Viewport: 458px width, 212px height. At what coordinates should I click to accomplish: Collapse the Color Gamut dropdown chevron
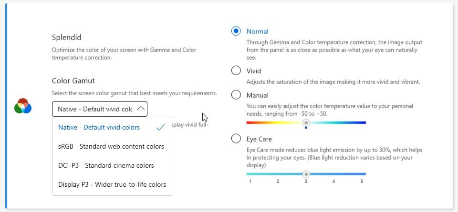(x=140, y=109)
